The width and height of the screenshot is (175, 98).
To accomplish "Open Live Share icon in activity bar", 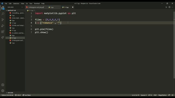I will point(3,38).
